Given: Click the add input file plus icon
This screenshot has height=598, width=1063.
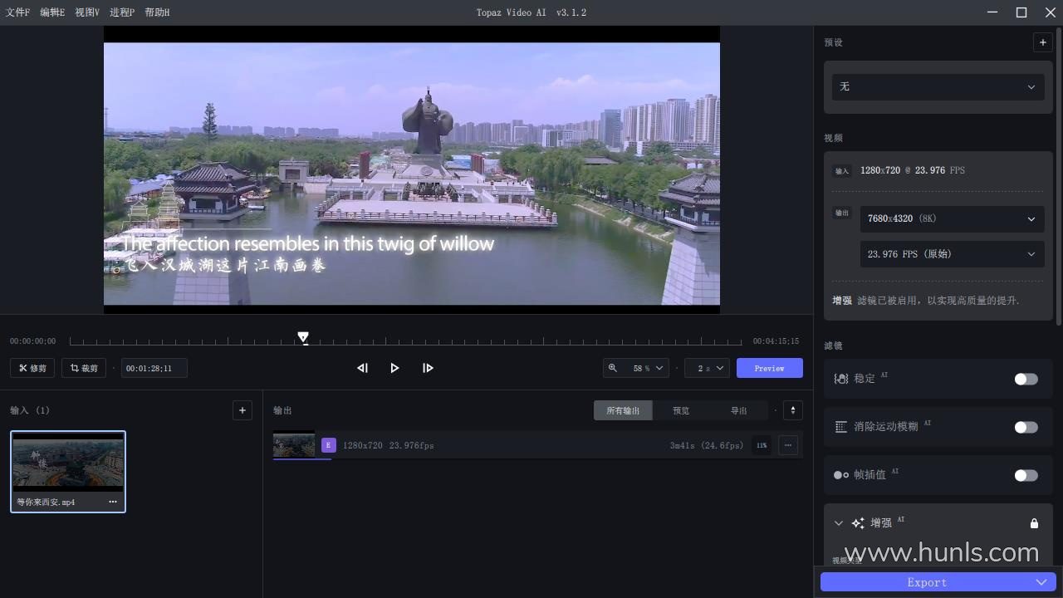Looking at the screenshot, I should (242, 410).
